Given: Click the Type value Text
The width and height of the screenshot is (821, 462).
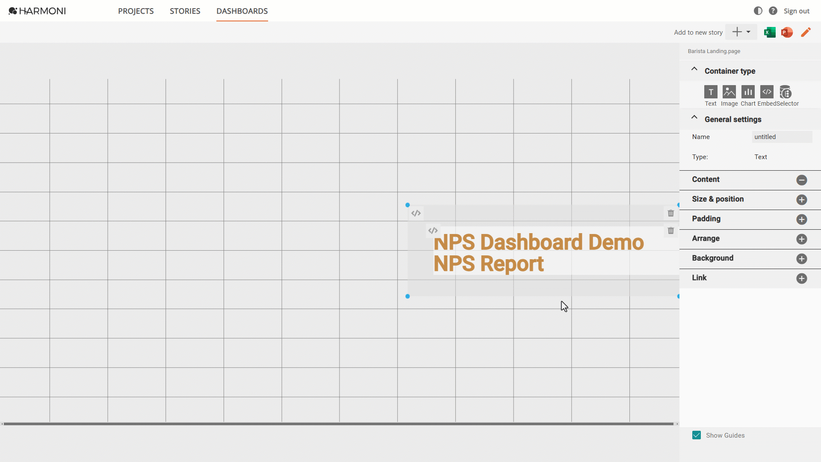Looking at the screenshot, I should point(761,157).
